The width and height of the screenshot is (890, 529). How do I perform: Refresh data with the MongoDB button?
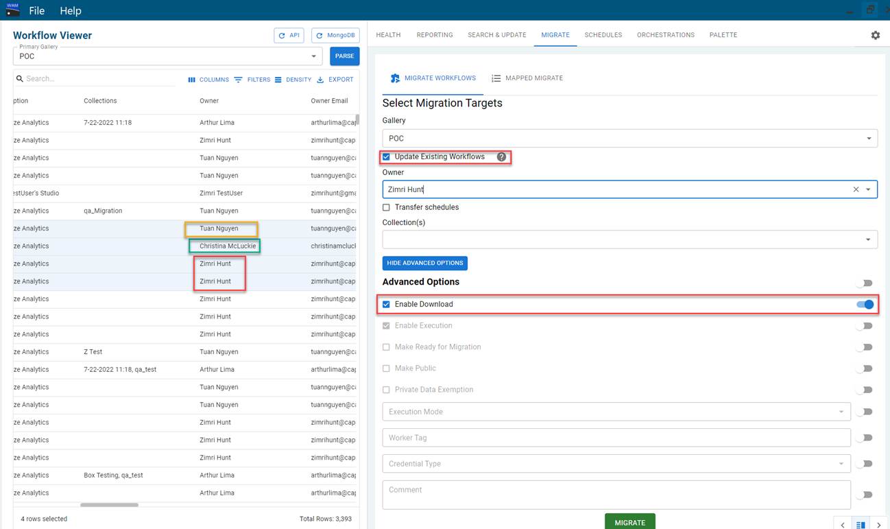336,36
